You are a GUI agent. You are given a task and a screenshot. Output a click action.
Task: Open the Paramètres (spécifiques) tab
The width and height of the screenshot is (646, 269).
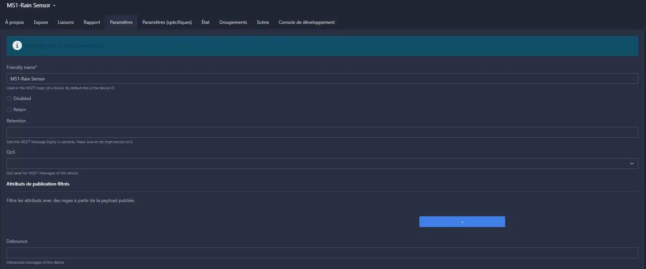tap(167, 22)
